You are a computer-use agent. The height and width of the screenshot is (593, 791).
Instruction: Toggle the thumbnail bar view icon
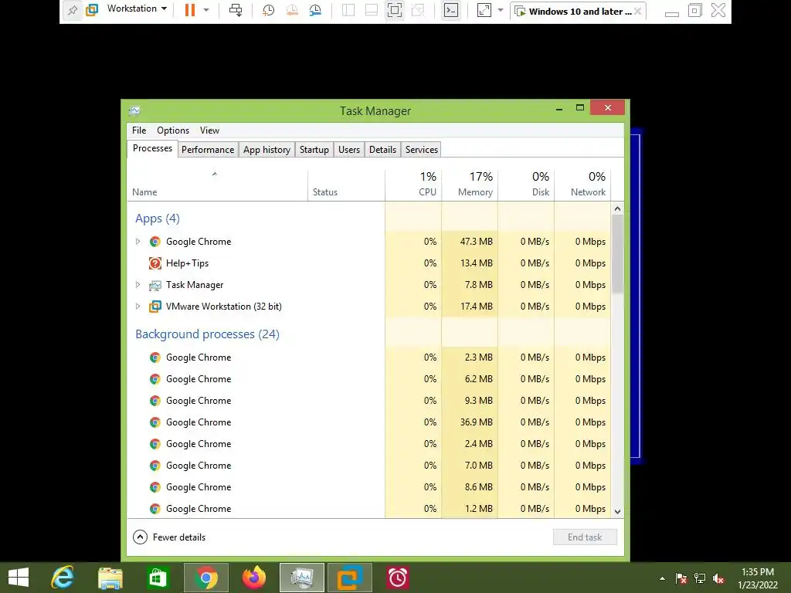[372, 10]
